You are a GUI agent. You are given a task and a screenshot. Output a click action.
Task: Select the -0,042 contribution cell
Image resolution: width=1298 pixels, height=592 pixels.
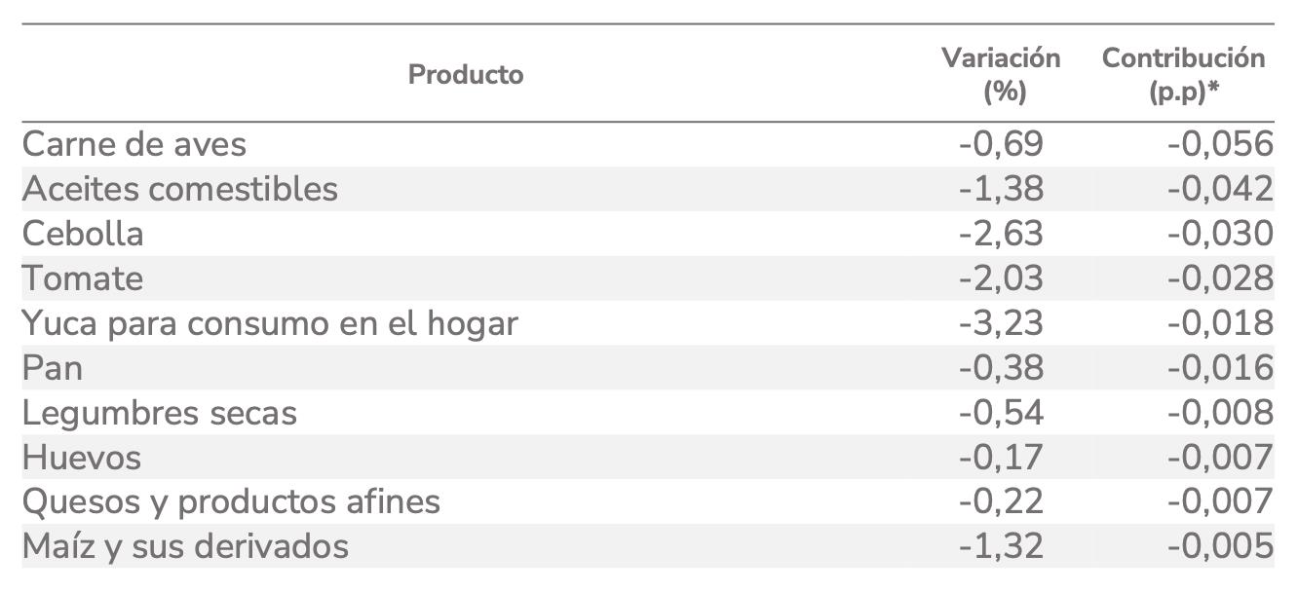pyautogui.click(x=1220, y=189)
